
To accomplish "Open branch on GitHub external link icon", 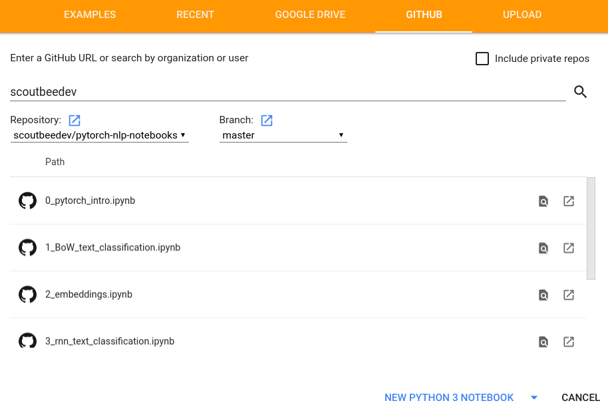I will tap(267, 121).
